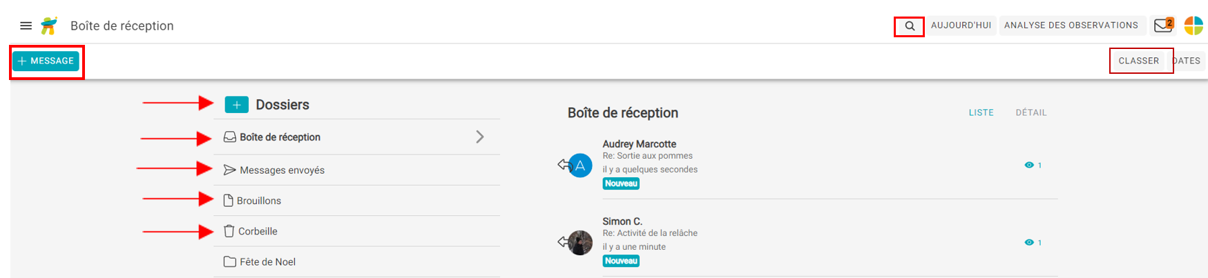Expand the Boîte de réception chevron
This screenshot has height=278, width=1208.
click(479, 137)
